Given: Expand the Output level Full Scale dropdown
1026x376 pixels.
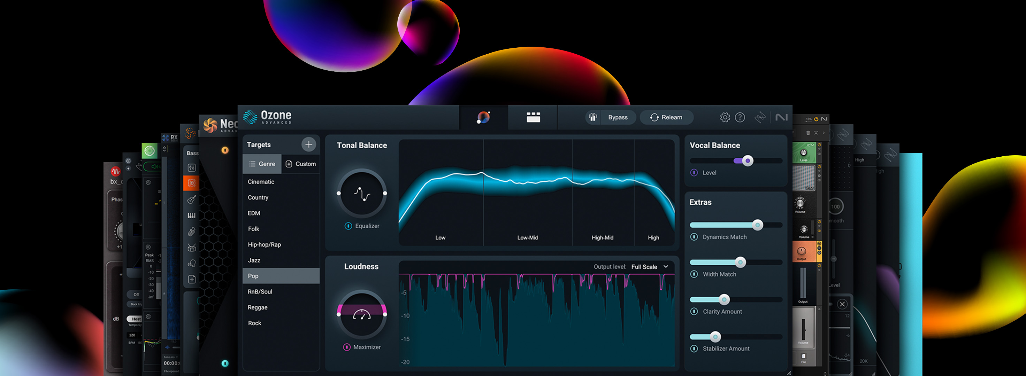Looking at the screenshot, I should coord(650,267).
